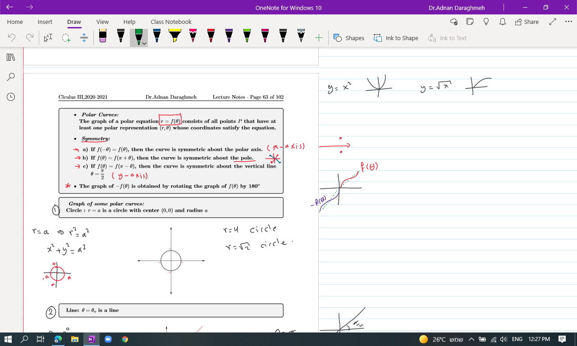Add a new pen with plus icon
The width and height of the screenshot is (577, 346).
pyautogui.click(x=319, y=38)
